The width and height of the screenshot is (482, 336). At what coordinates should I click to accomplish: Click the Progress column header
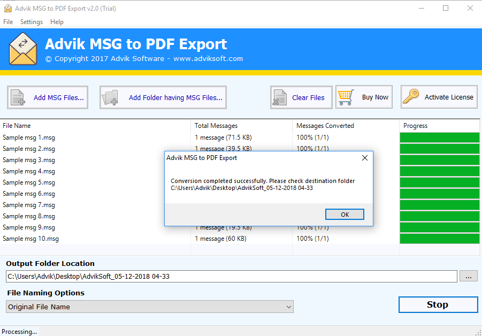[439, 126]
